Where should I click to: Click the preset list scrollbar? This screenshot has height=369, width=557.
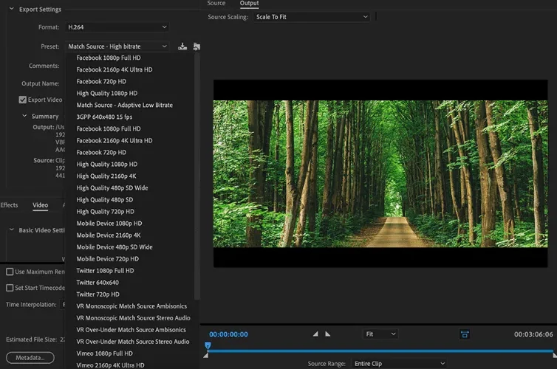(197, 176)
